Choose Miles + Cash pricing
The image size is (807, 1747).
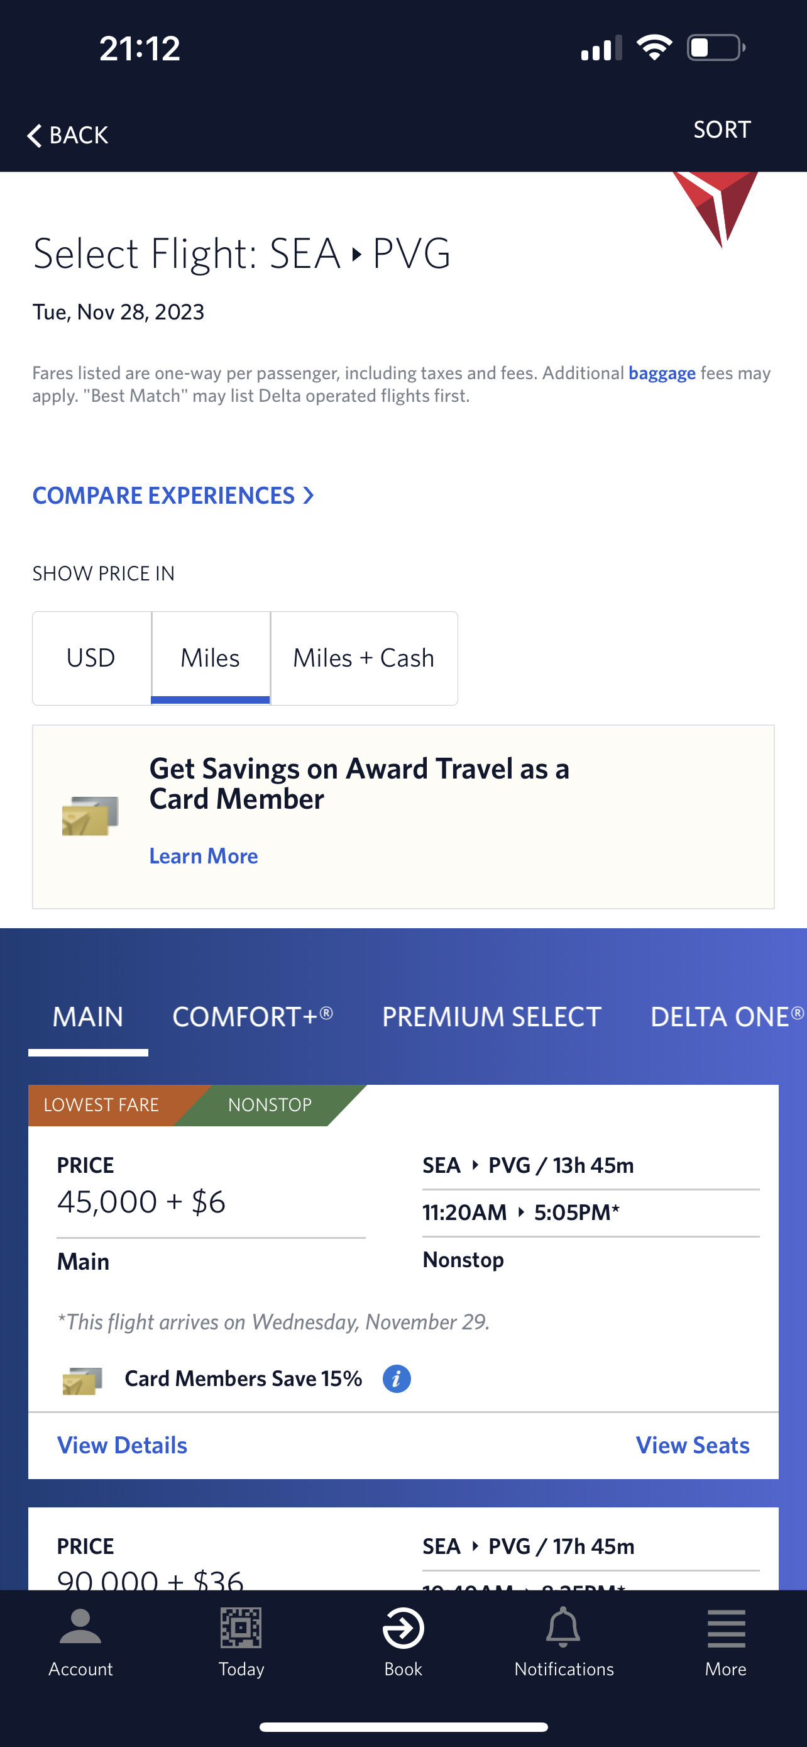pyautogui.click(x=364, y=658)
